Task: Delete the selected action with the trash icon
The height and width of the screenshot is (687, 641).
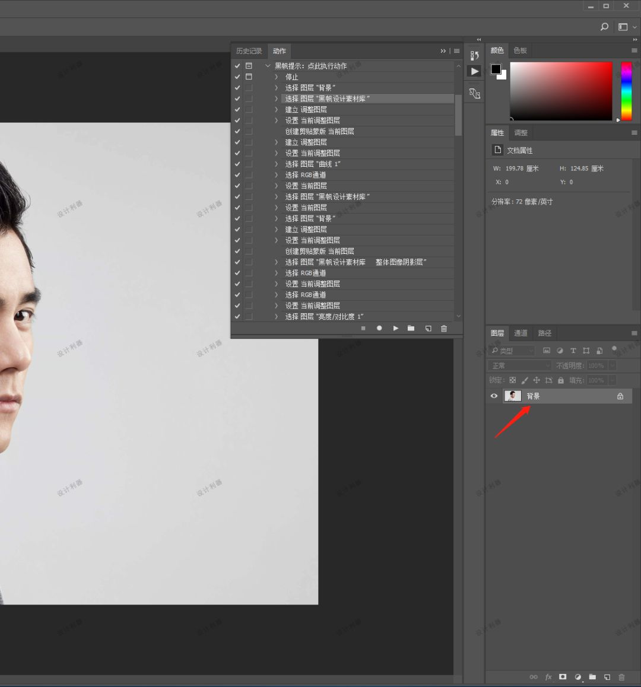Action: (x=444, y=328)
